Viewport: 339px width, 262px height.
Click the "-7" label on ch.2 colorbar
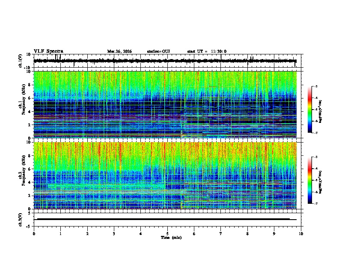coord(315,204)
